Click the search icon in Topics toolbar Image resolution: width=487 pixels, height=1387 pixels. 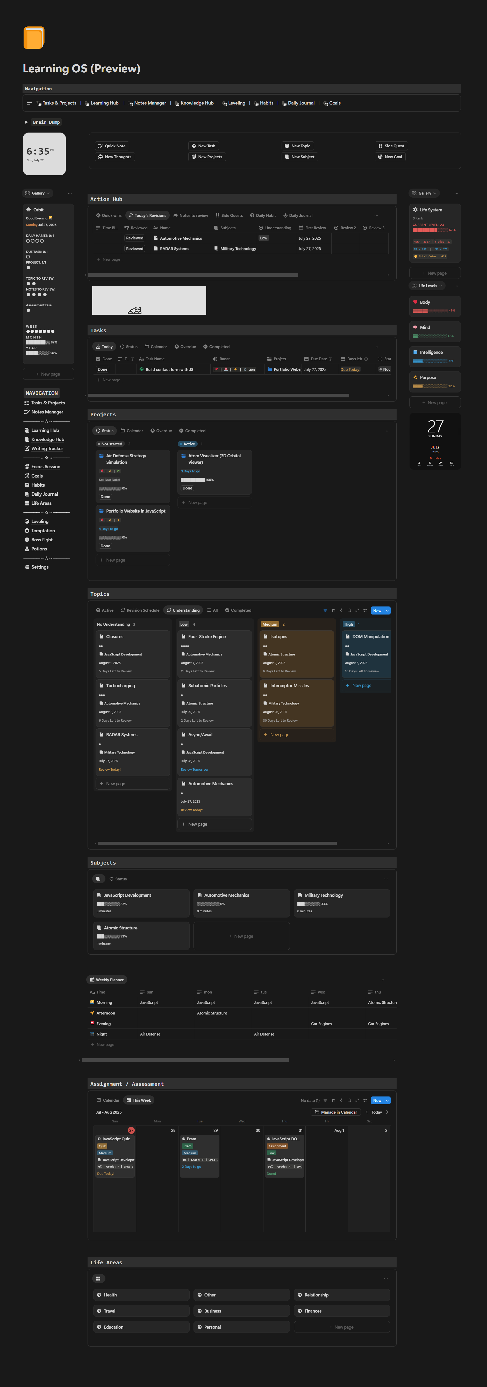coord(349,611)
